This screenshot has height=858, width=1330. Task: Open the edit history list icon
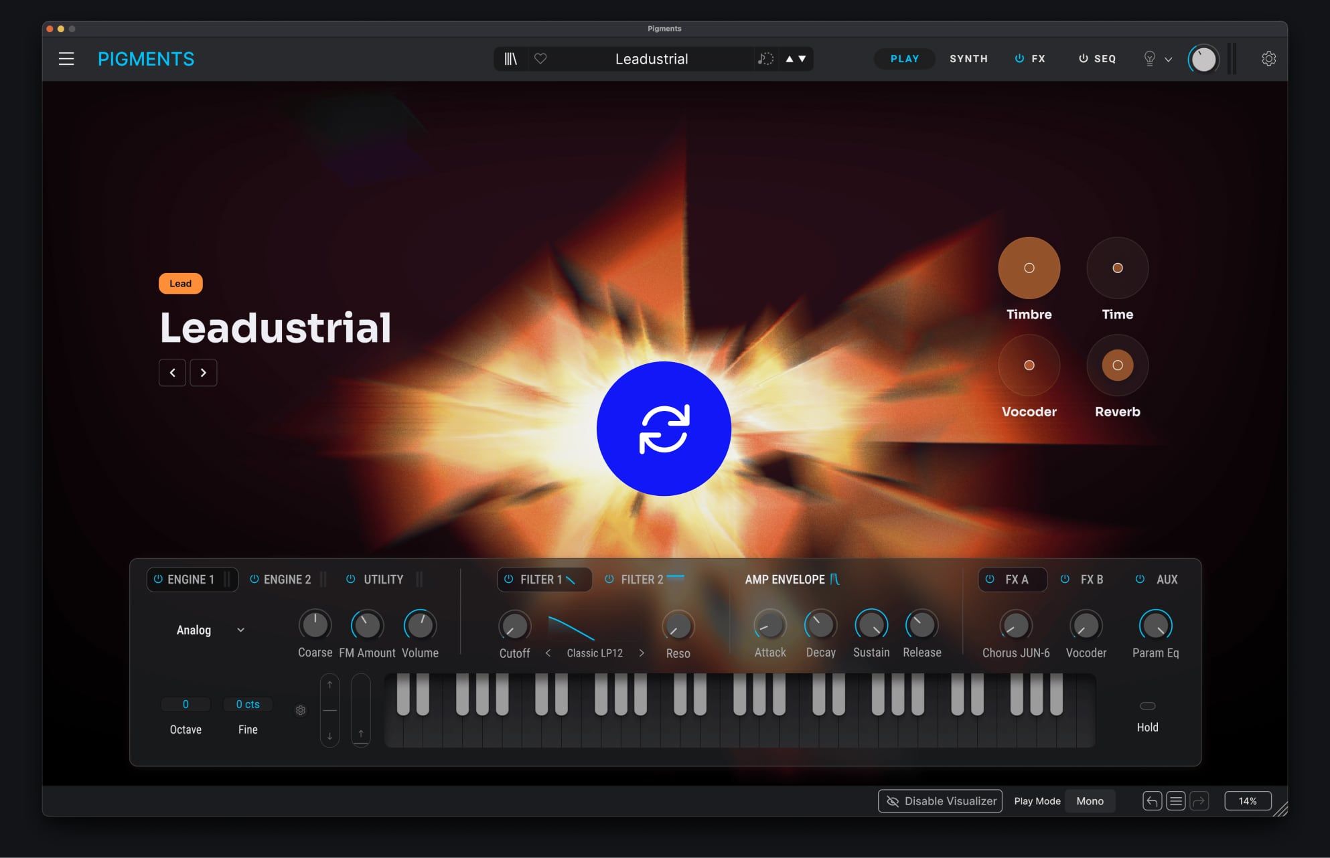1175,801
